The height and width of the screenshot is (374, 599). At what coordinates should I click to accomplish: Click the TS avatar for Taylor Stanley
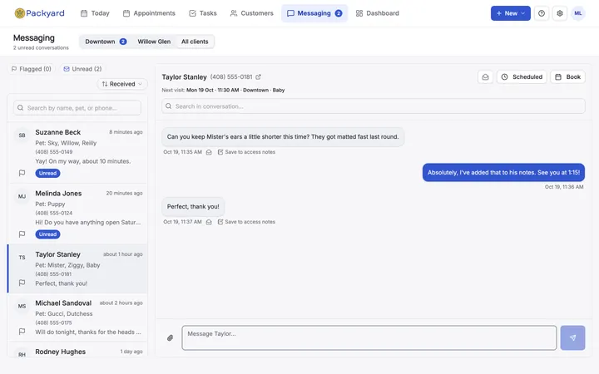tap(22, 257)
